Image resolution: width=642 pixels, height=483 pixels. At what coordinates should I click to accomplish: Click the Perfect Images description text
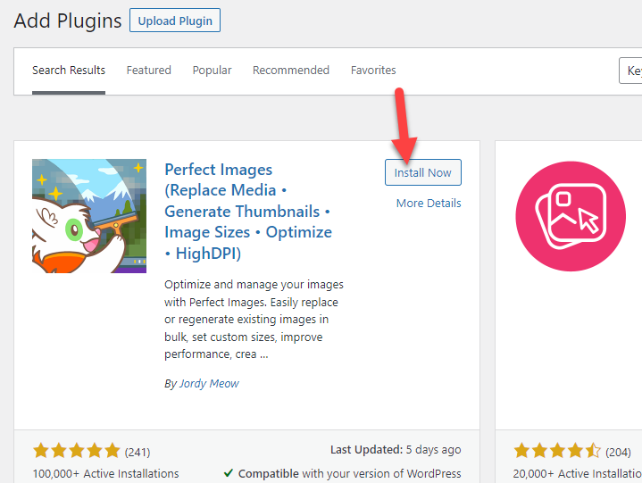(254, 320)
